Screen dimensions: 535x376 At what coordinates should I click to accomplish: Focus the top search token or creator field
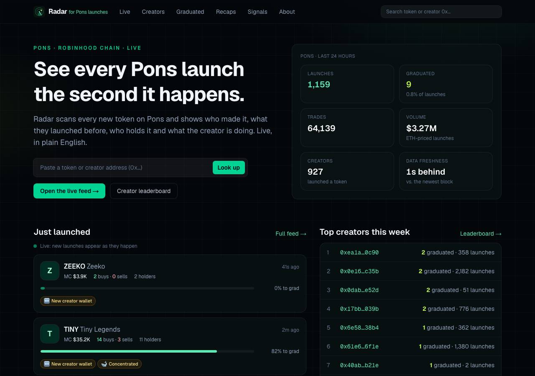(x=441, y=12)
